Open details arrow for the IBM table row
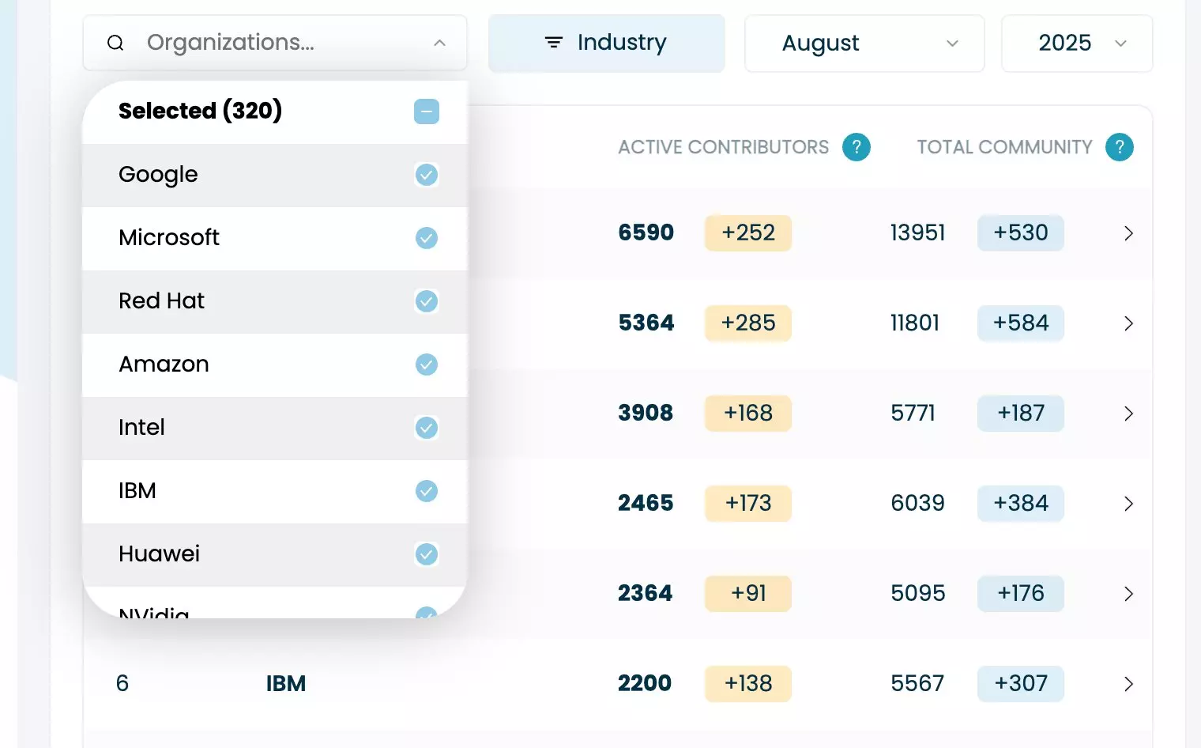This screenshot has width=1201, height=748. click(x=1128, y=684)
